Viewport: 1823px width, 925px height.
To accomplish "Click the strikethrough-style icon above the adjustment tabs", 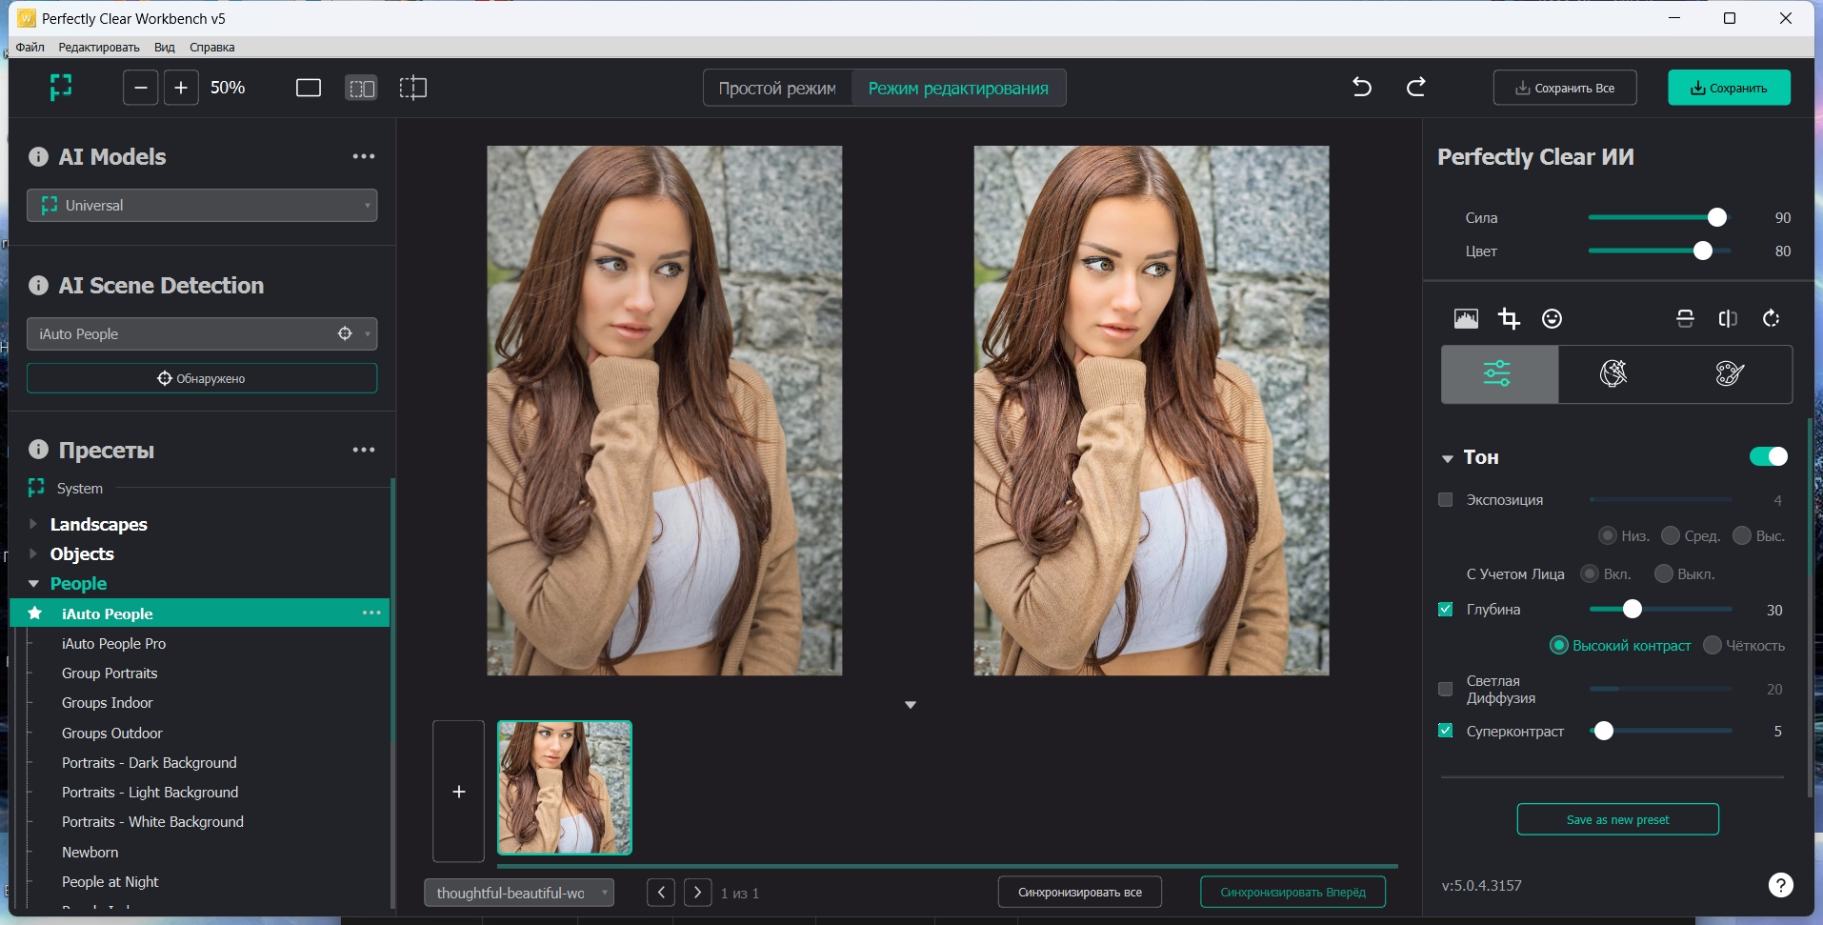I will [x=1685, y=318].
